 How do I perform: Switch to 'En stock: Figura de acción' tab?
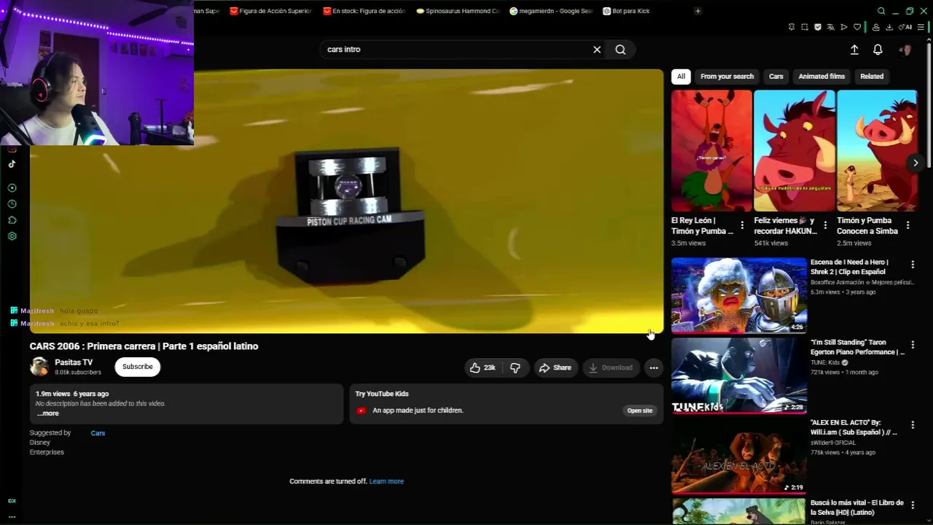(364, 11)
